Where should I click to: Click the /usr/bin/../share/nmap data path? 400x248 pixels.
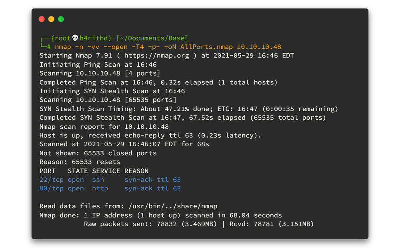(172, 206)
